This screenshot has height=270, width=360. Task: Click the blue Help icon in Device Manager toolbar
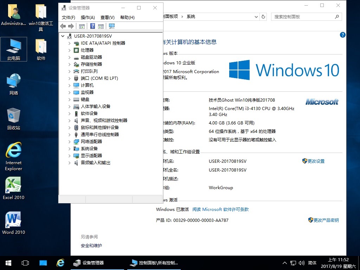(92, 26)
